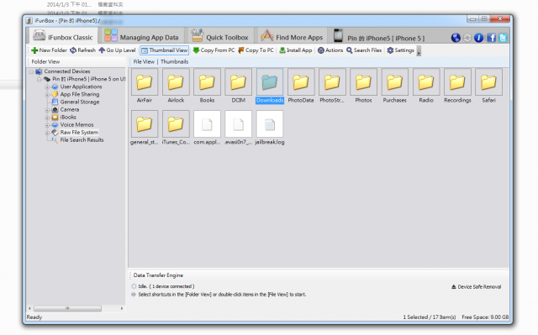Open the Find More Apps tab
This screenshot has height=335, width=538.
[x=292, y=36]
